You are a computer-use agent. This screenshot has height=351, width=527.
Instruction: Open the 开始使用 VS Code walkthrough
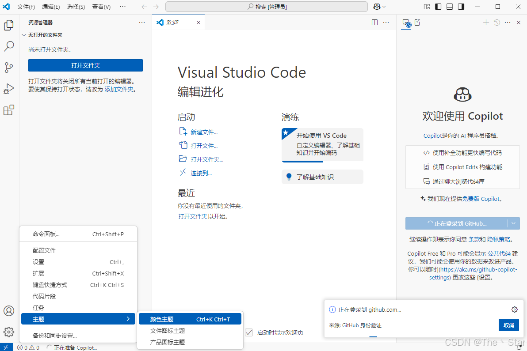coord(322,145)
